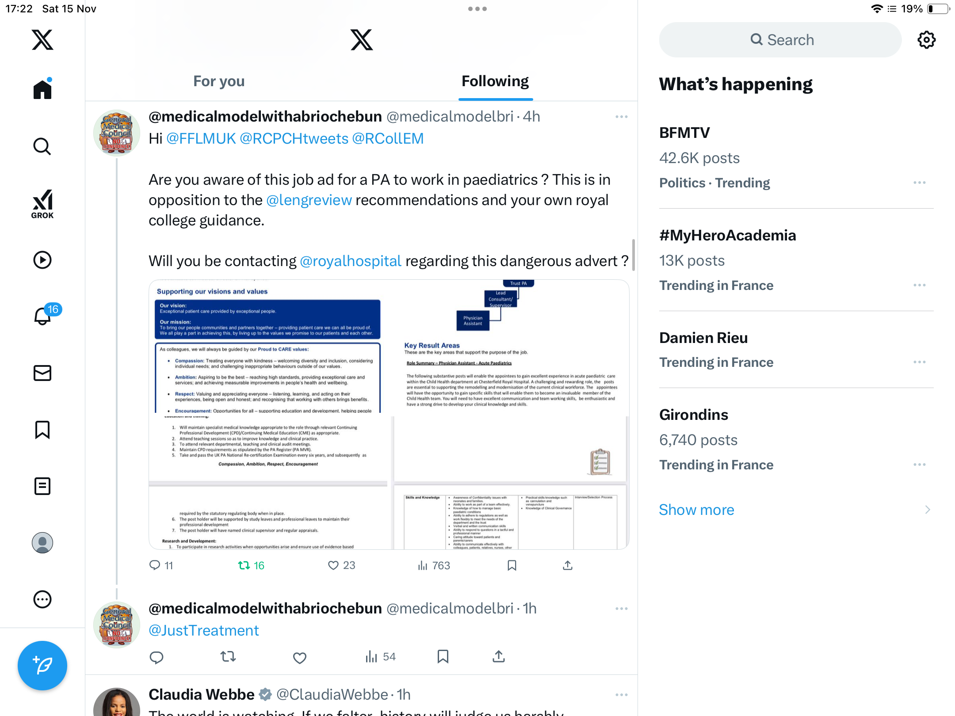Expand Show more trends chevron
Viewport: 955px width, 716px height.
click(928, 510)
